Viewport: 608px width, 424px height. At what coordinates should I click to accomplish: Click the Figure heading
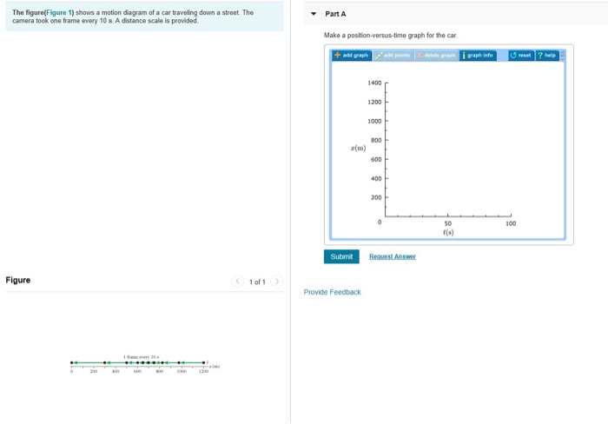[18, 280]
